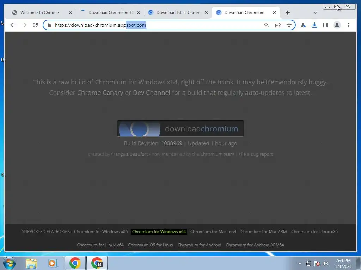Expand the tab search dropdown chevron
The width and height of the screenshot is (361, 270).
[315, 13]
